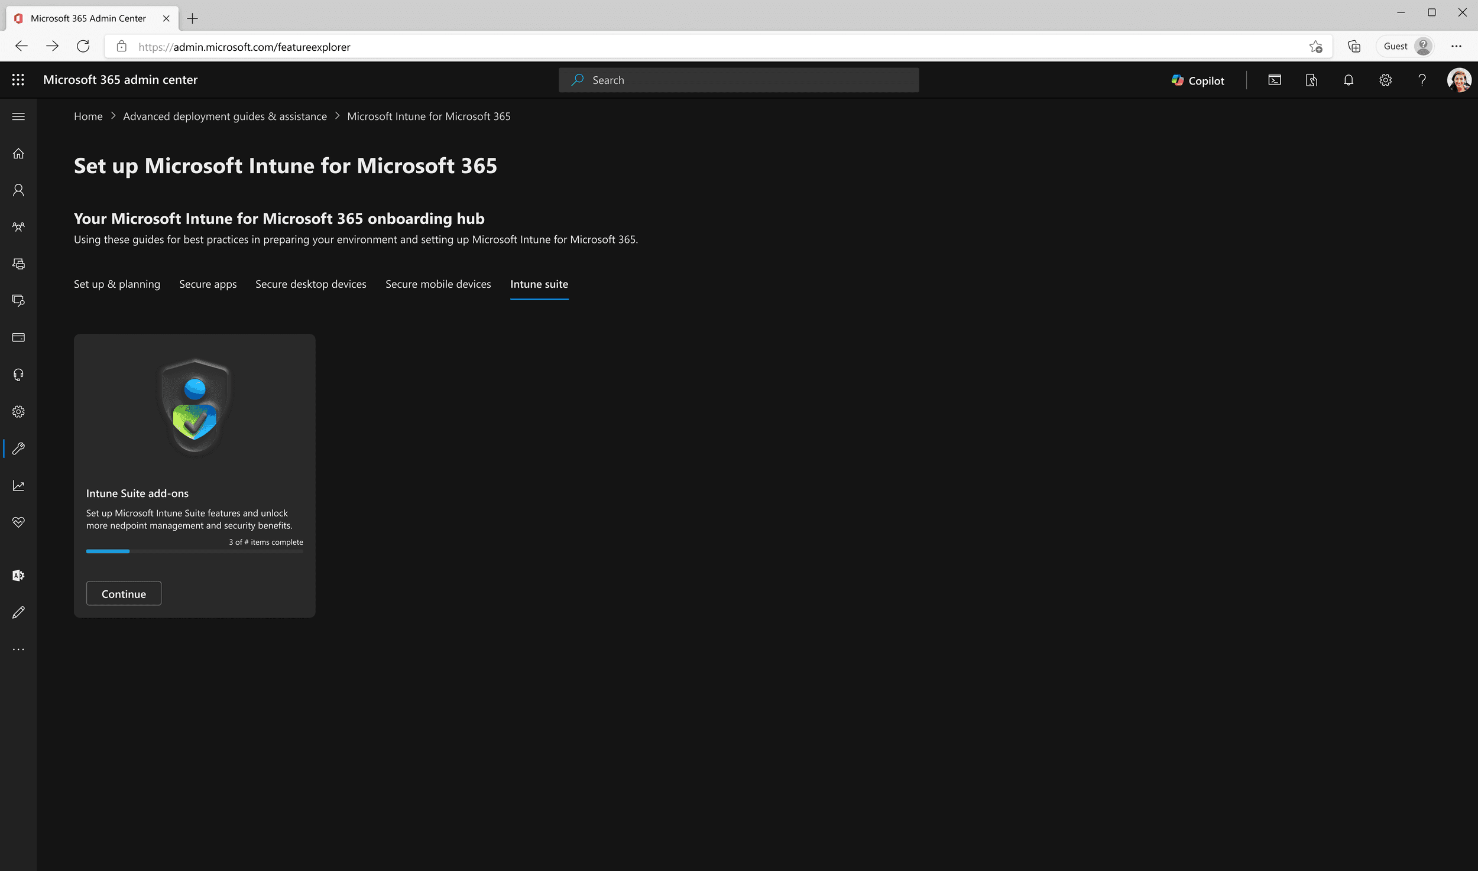Click the notifications bell icon
This screenshot has height=871, width=1478.
point(1349,80)
